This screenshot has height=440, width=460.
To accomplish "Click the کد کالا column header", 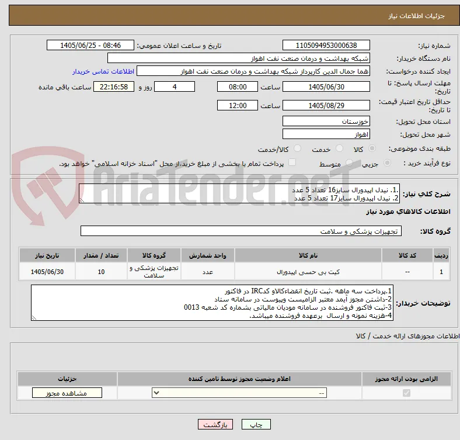I will click(x=407, y=255).
